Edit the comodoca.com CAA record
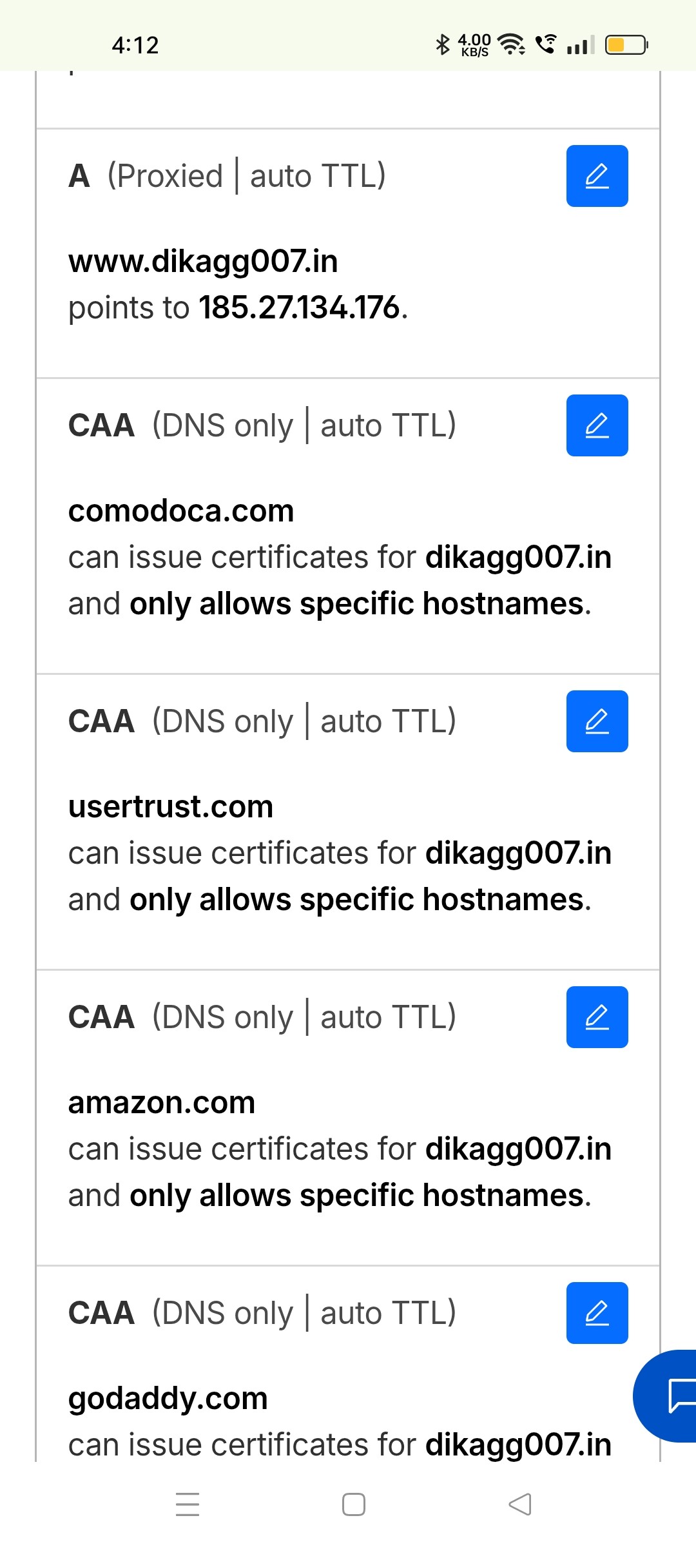Image resolution: width=696 pixels, height=1547 pixels. coord(597,425)
